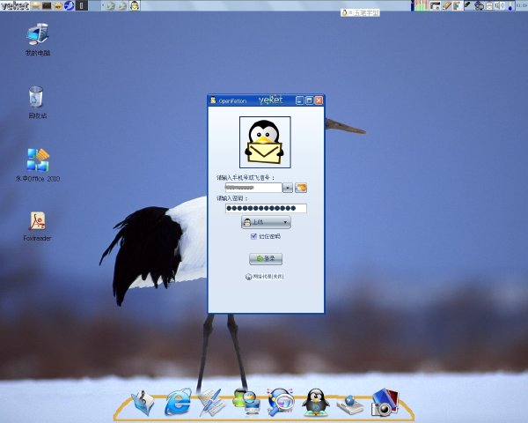Click the phone number input field
The image size is (528, 423).
tap(253, 188)
